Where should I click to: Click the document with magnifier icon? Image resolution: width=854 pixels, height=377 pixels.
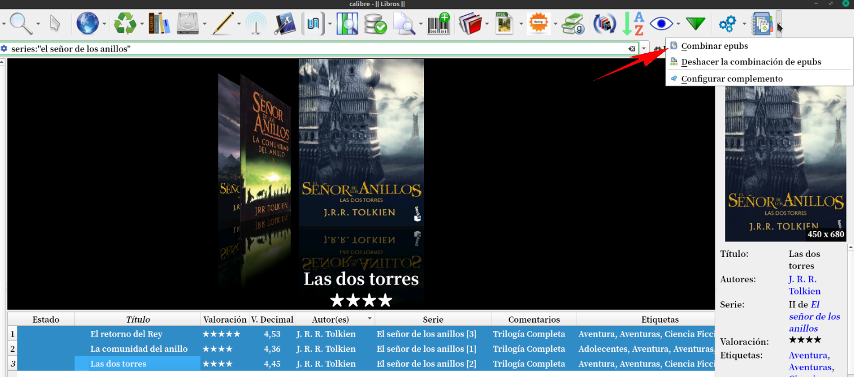[404, 24]
